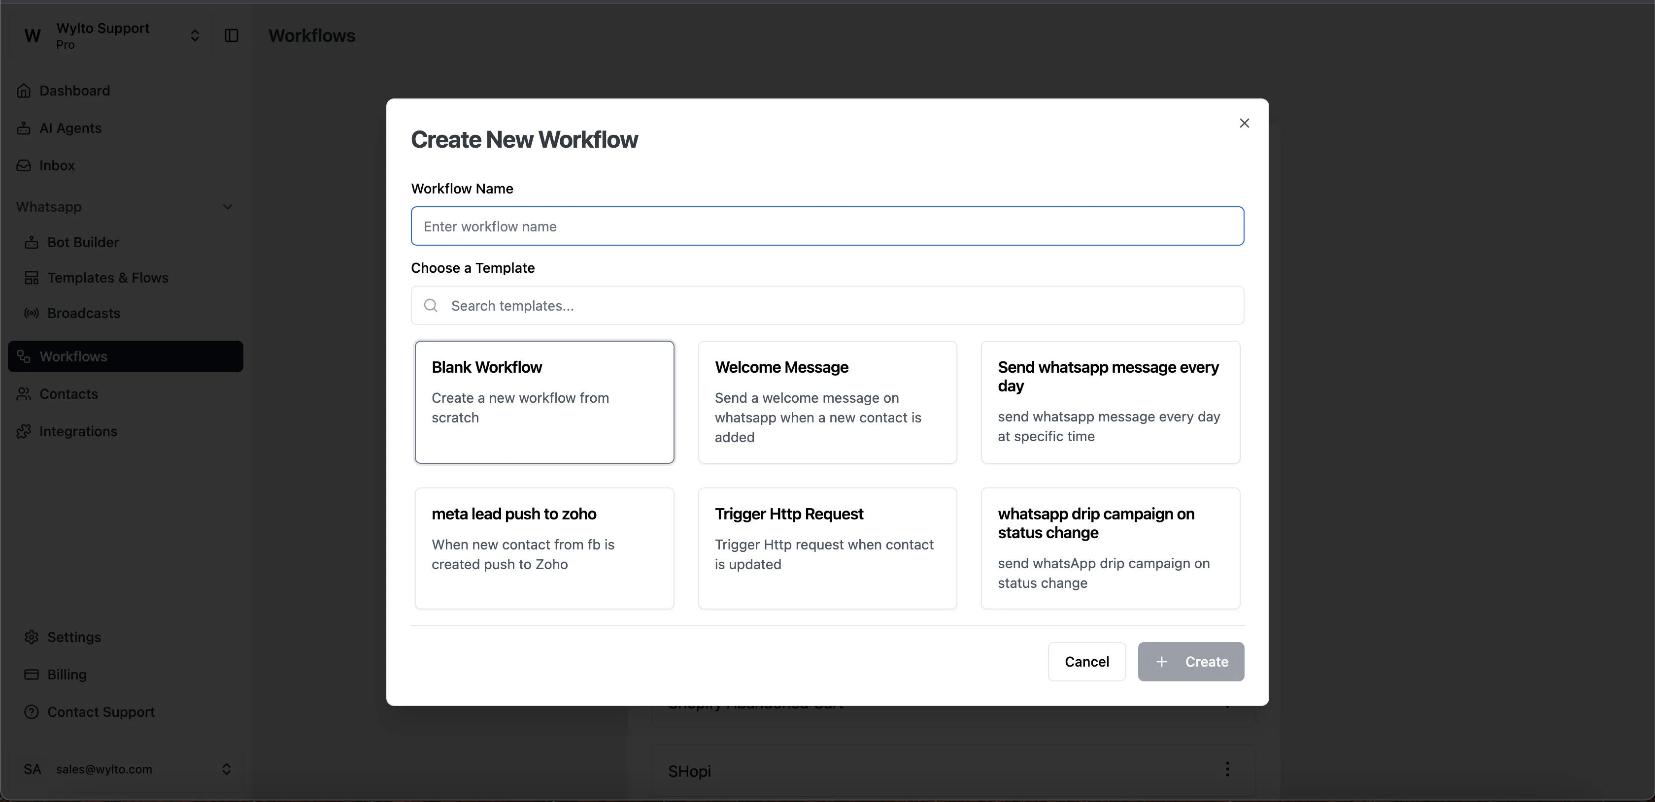Click the Search templates field
Viewport: 1655px width, 802px height.
827,305
